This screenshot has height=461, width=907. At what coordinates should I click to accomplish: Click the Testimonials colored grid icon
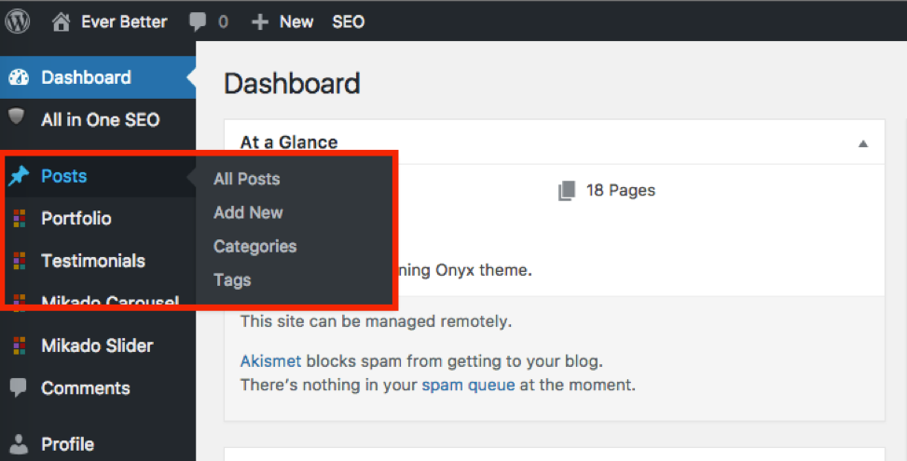coord(19,261)
